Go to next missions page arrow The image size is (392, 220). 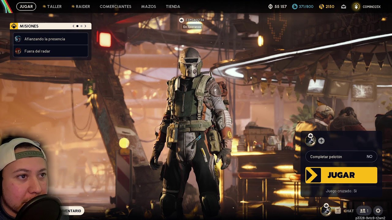[x=85, y=26]
